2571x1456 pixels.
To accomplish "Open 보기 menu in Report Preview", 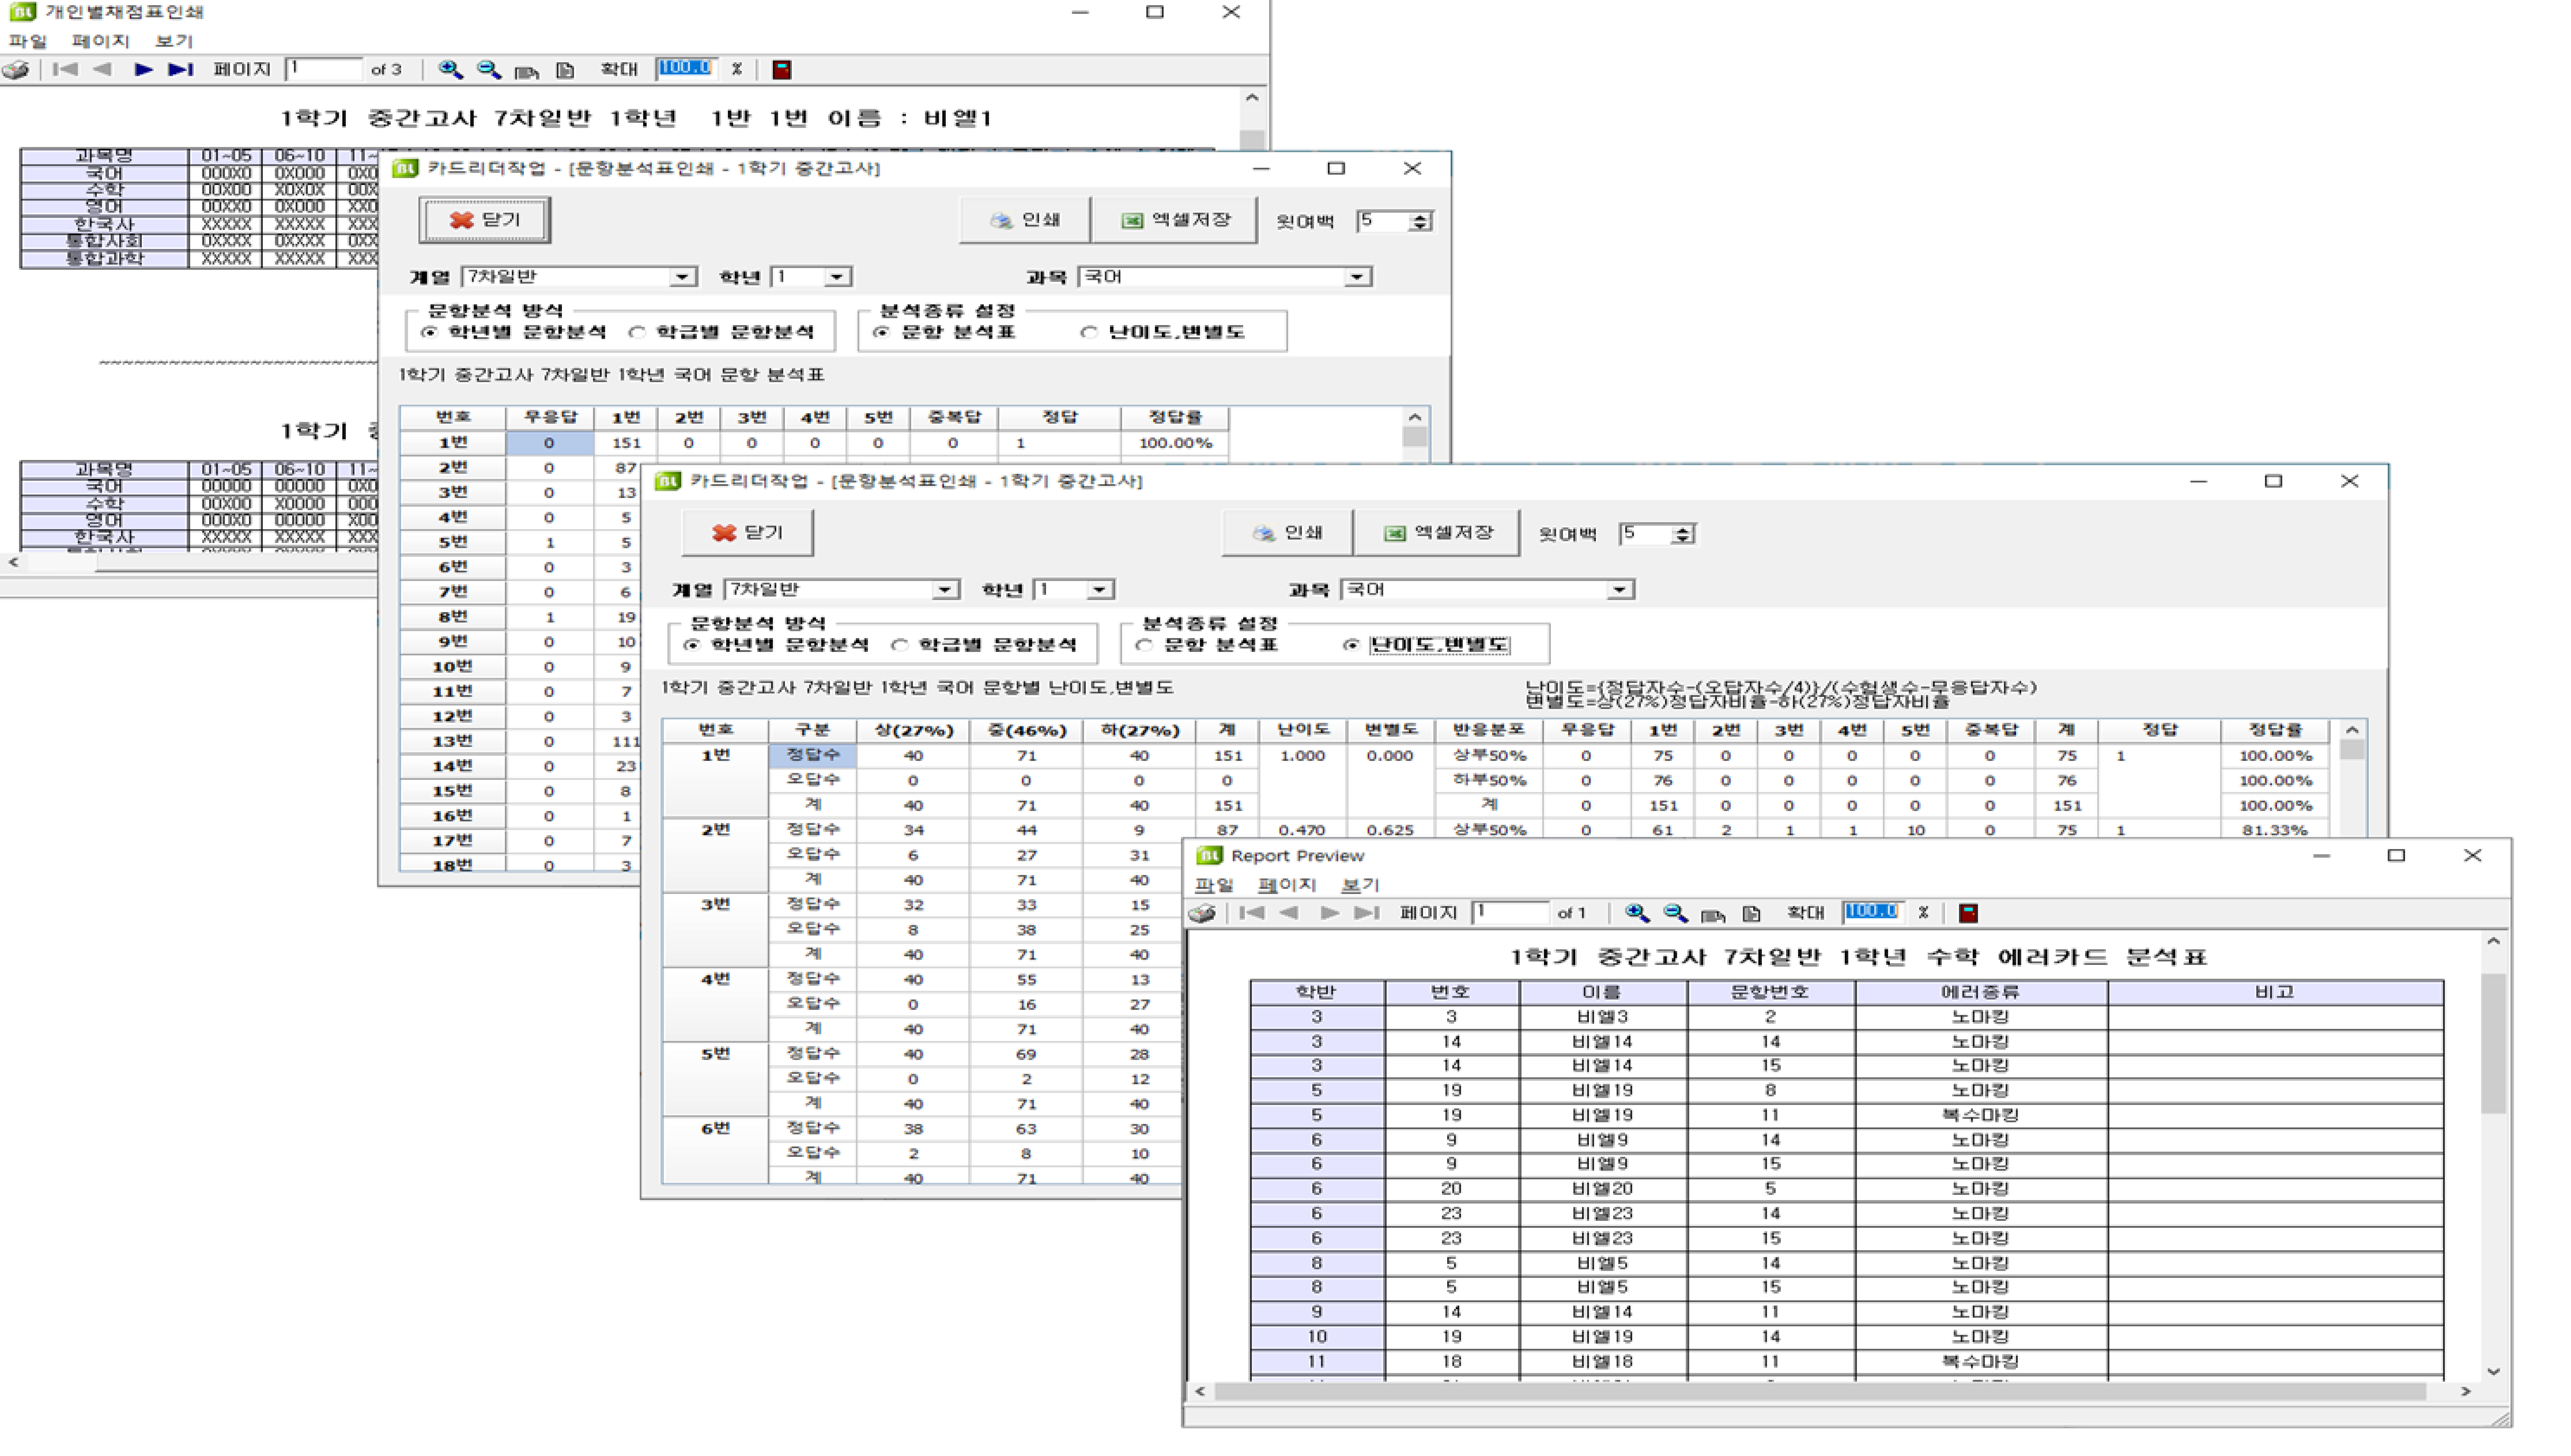I will point(1359,885).
